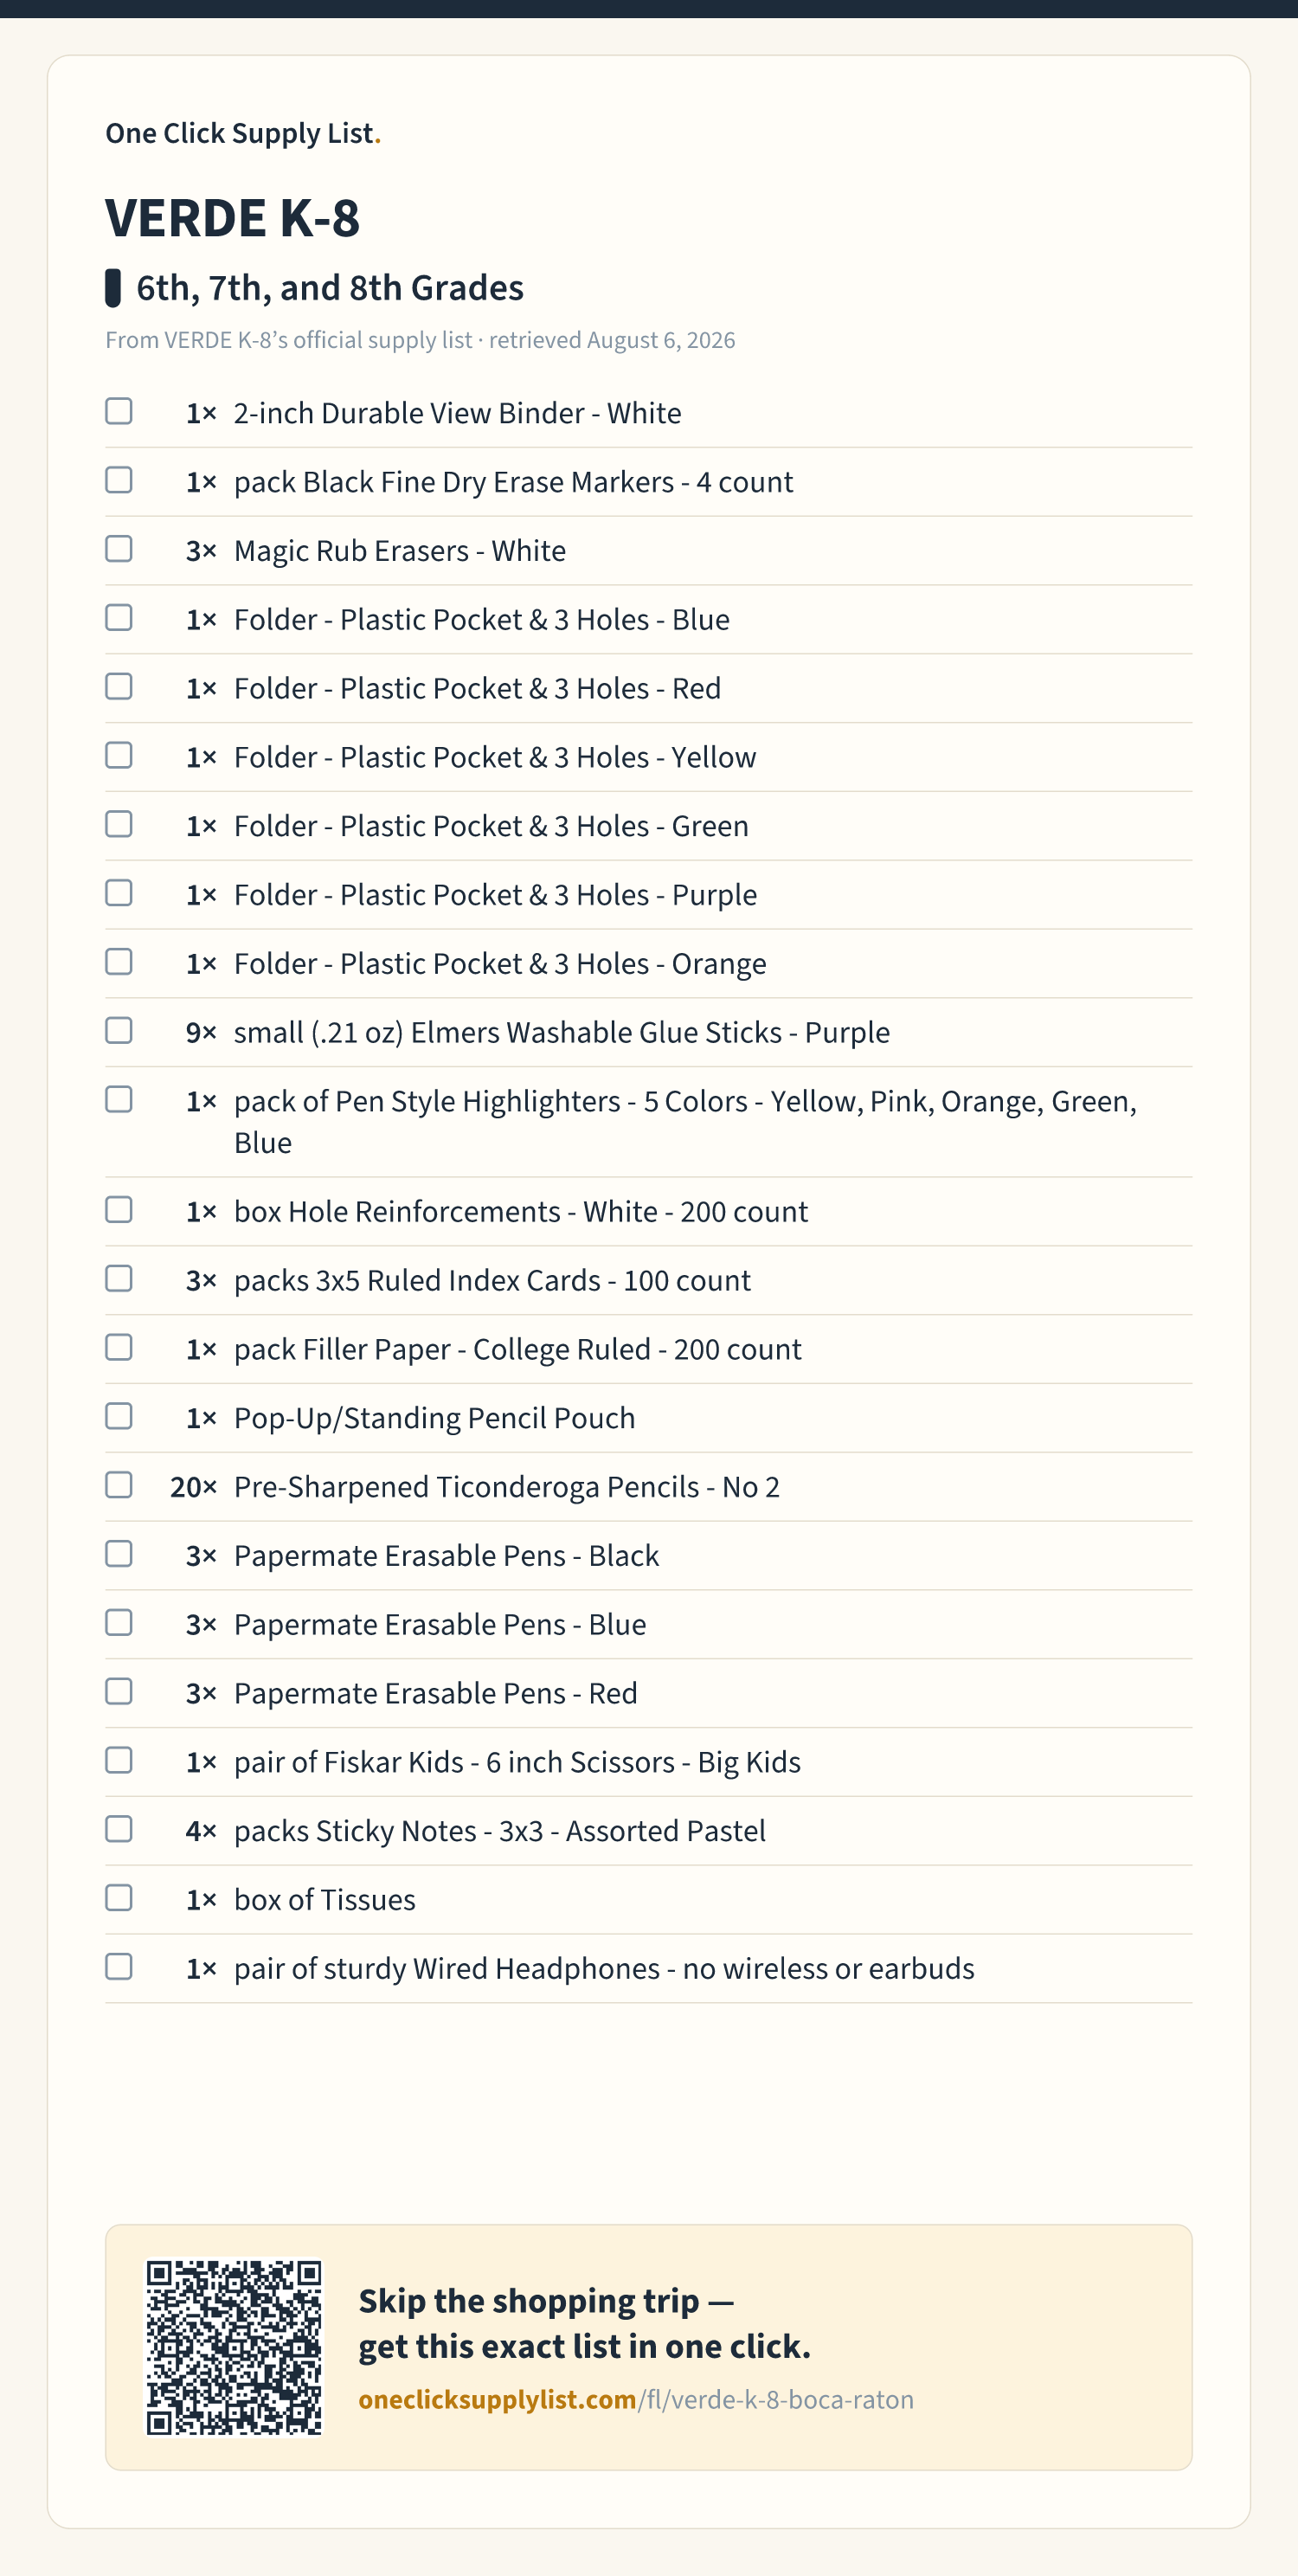Mark the box of Tissues checkbox
The width and height of the screenshot is (1298, 2576).
[119, 1898]
